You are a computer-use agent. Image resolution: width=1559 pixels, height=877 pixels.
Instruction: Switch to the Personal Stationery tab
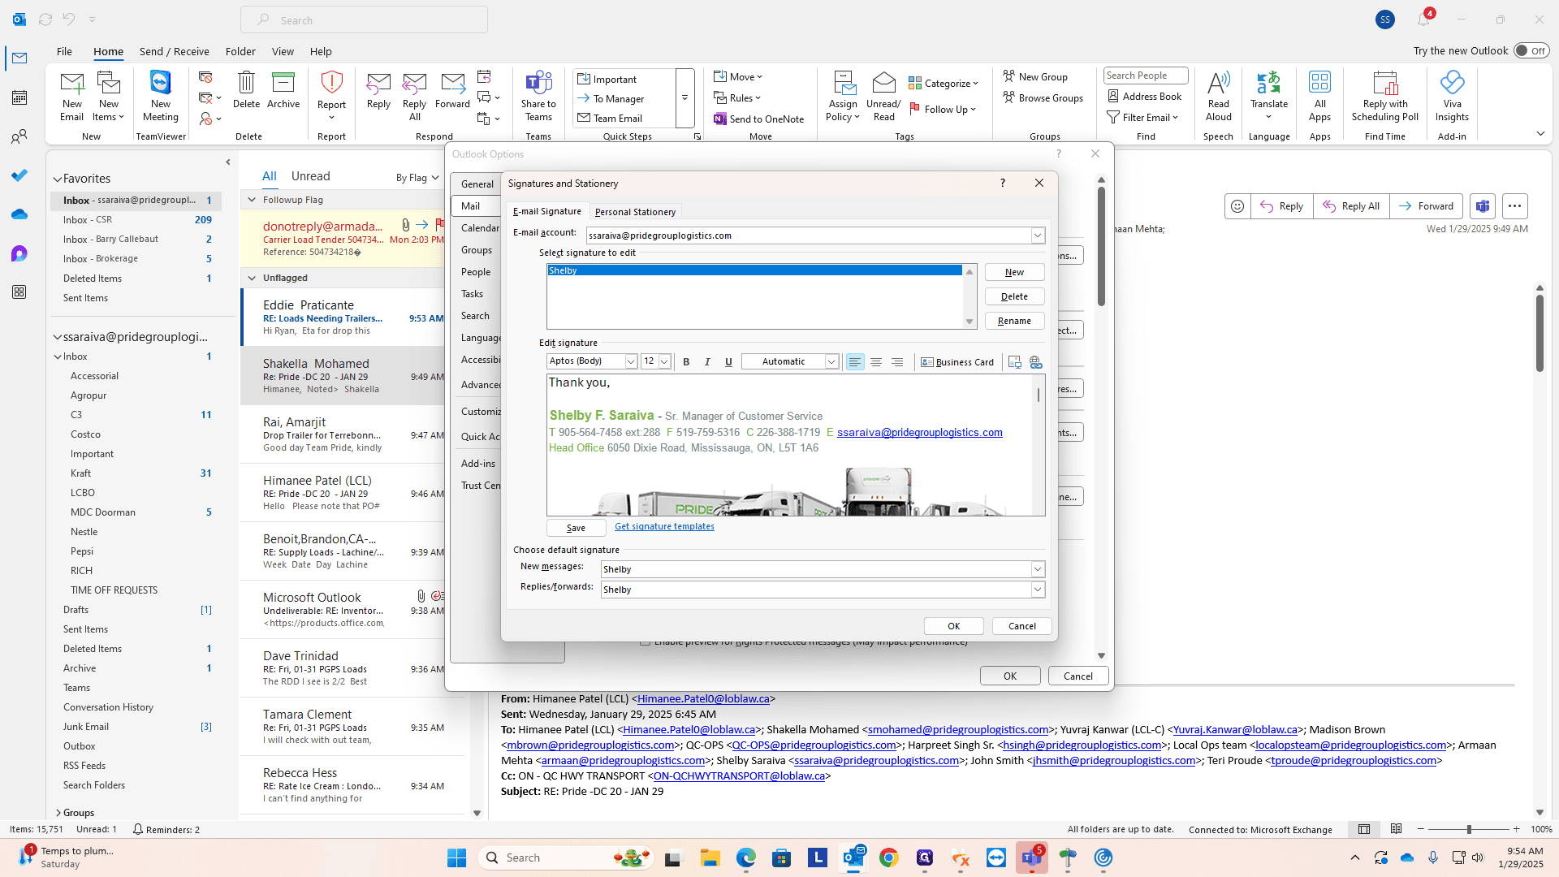pyautogui.click(x=635, y=212)
